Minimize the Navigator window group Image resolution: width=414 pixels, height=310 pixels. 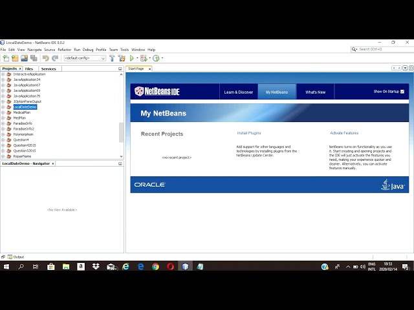[120, 163]
